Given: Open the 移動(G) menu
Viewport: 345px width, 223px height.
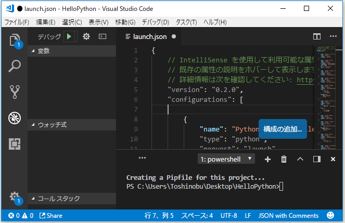Looking at the screenshot, I should (125, 22).
